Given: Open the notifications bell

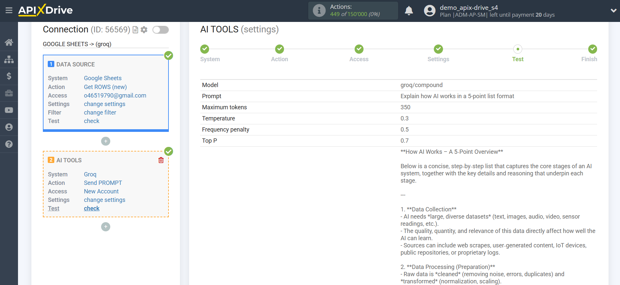Looking at the screenshot, I should pyautogui.click(x=409, y=10).
